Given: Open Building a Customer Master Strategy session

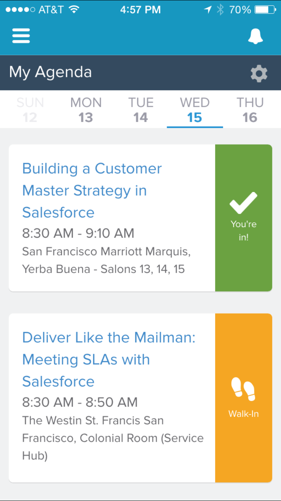Looking at the screenshot, I should pos(92,190).
